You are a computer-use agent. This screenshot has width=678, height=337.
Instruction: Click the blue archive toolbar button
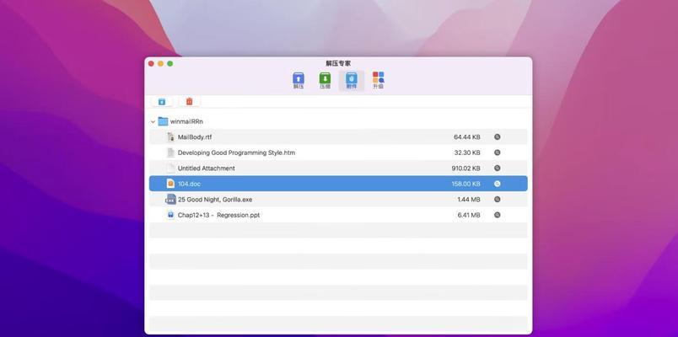tap(162, 102)
